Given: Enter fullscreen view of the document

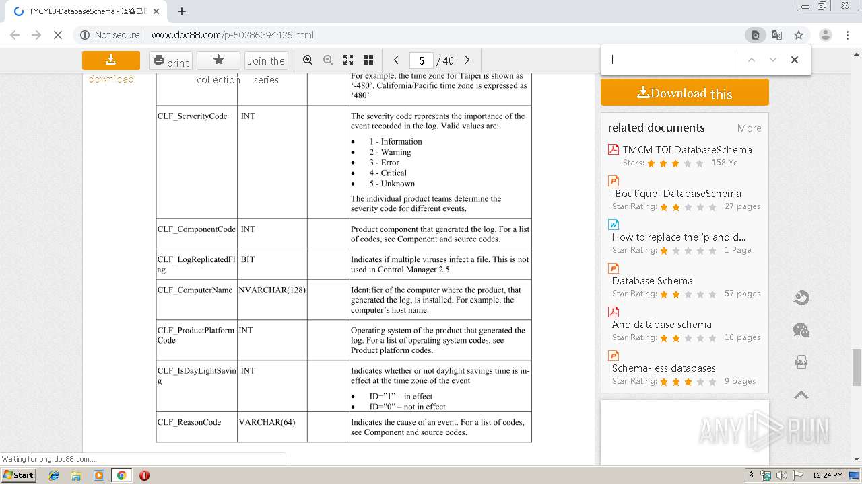Looking at the screenshot, I should coord(348,60).
